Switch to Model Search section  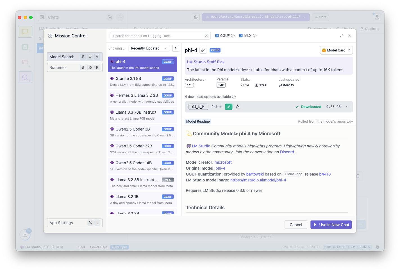75,57
